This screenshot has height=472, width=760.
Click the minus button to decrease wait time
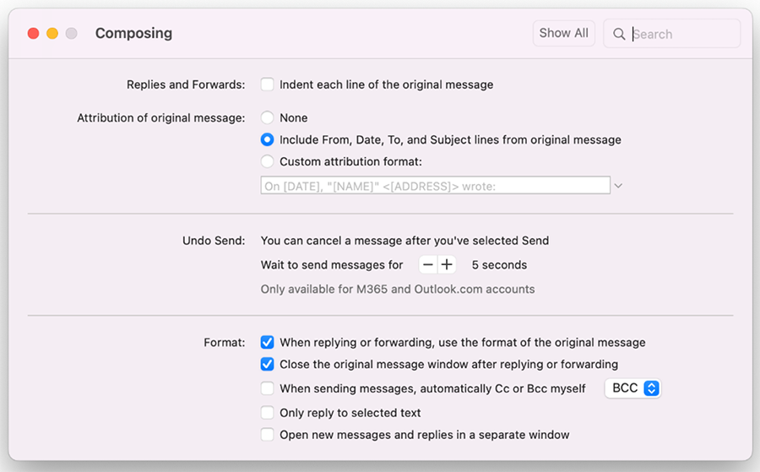[428, 265]
